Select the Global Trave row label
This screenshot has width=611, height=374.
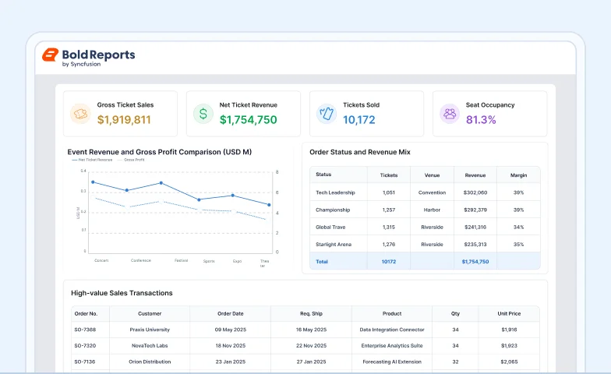(x=330, y=228)
